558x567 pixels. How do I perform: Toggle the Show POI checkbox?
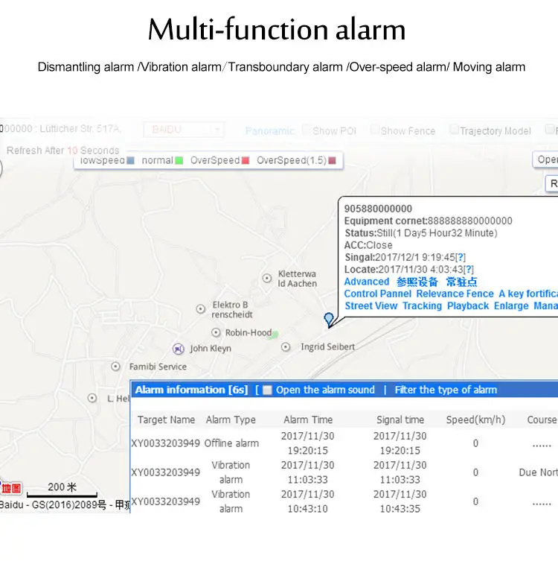(306, 130)
